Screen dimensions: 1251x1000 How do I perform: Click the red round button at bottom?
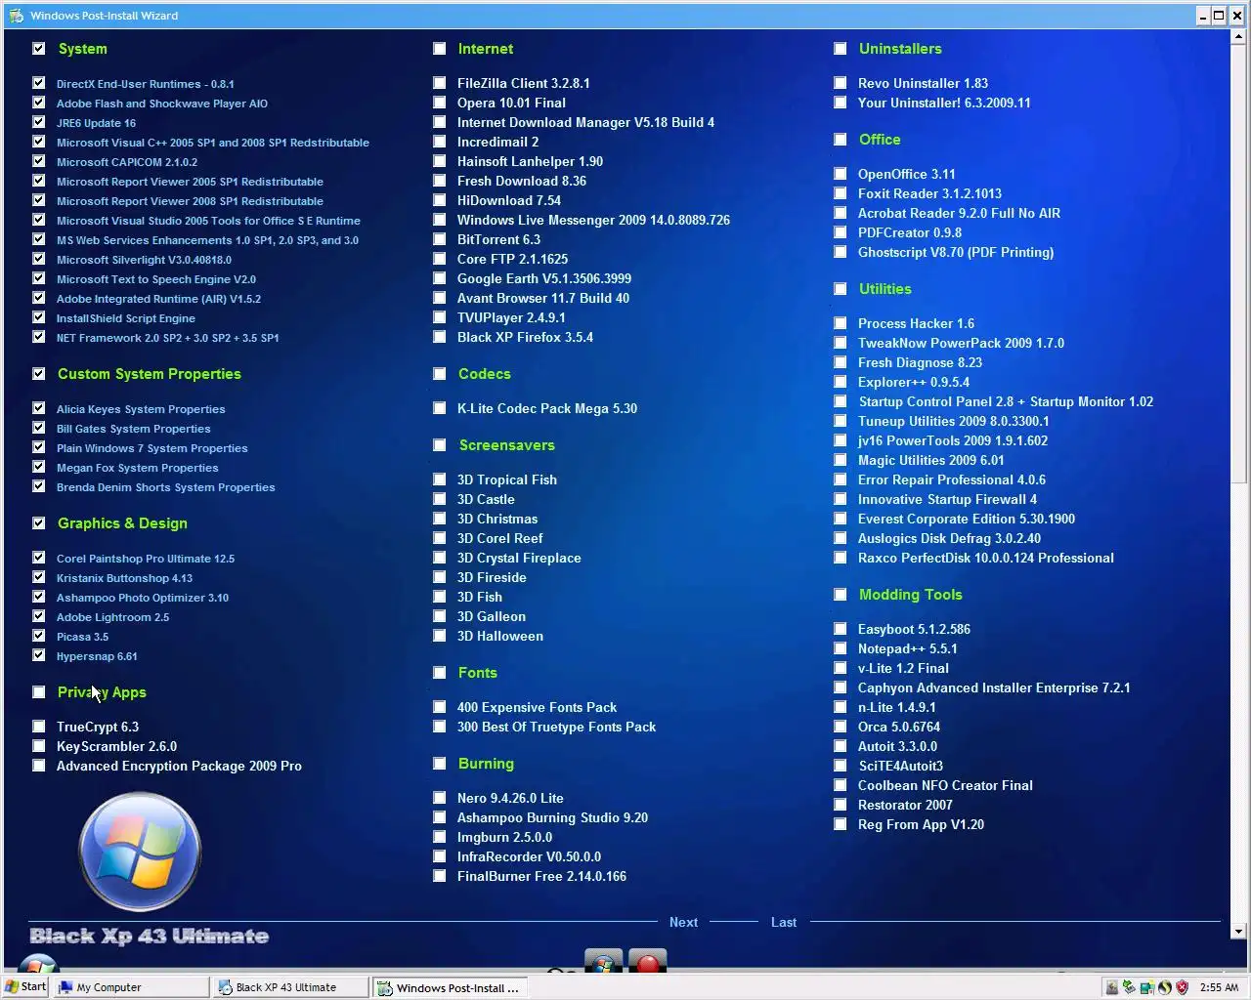(x=647, y=962)
